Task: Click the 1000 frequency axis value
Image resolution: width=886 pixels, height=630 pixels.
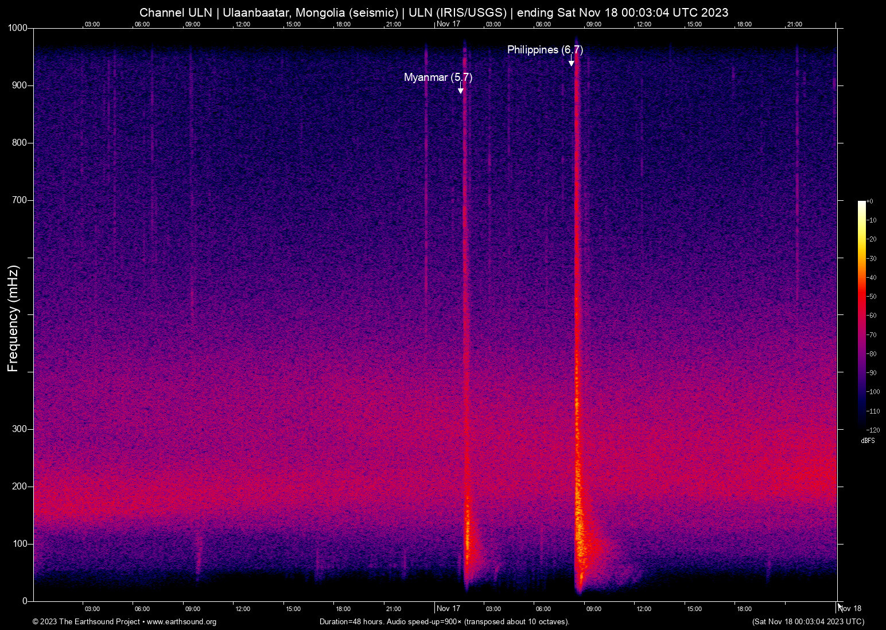Action: (18, 28)
